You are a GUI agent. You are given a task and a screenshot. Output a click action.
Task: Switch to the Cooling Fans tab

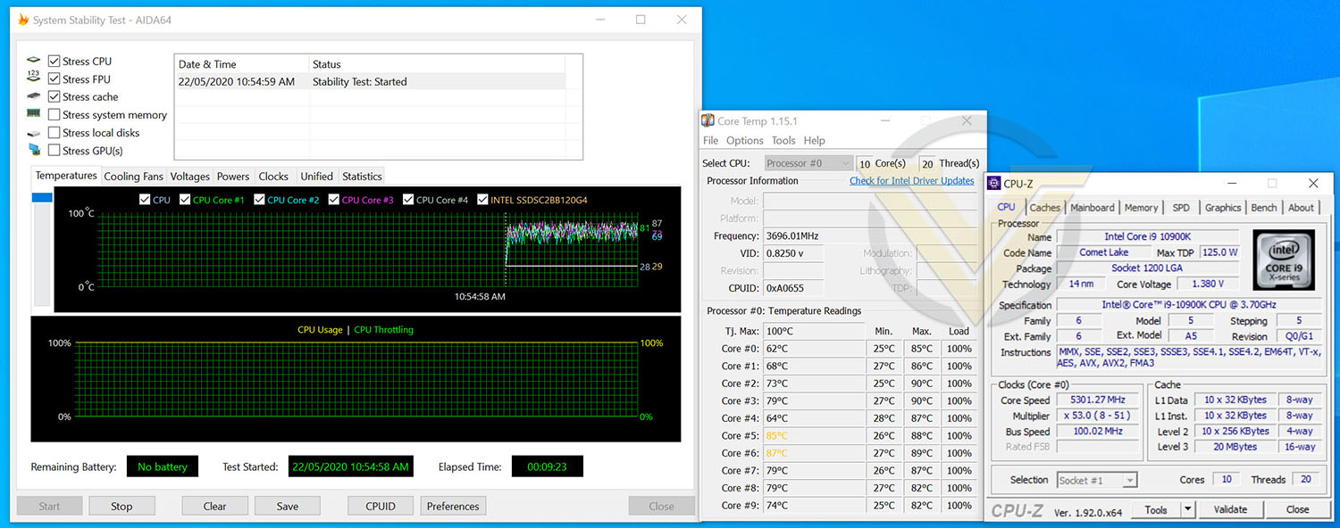coord(134,177)
